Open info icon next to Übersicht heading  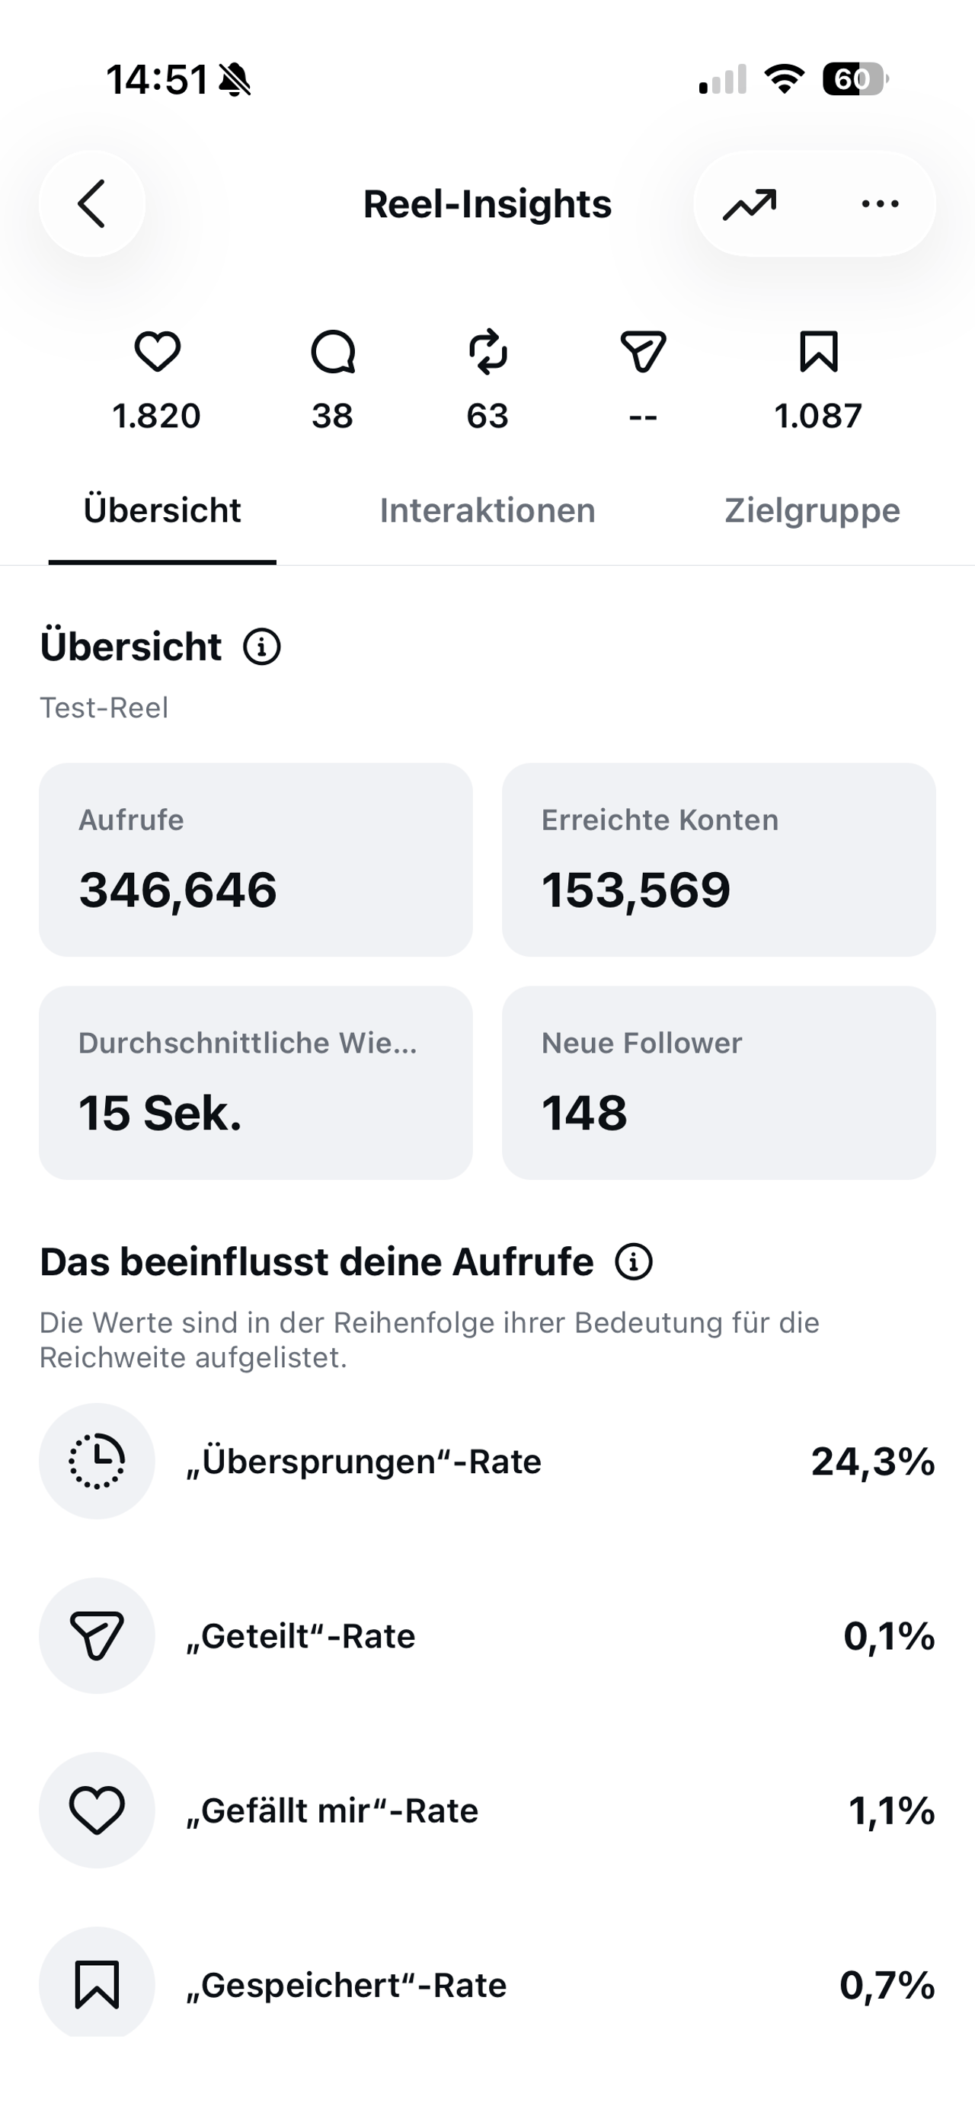pos(261,647)
